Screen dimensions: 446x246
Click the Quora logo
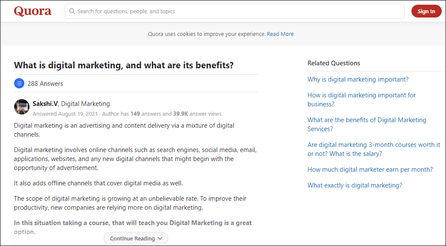pyautogui.click(x=32, y=11)
